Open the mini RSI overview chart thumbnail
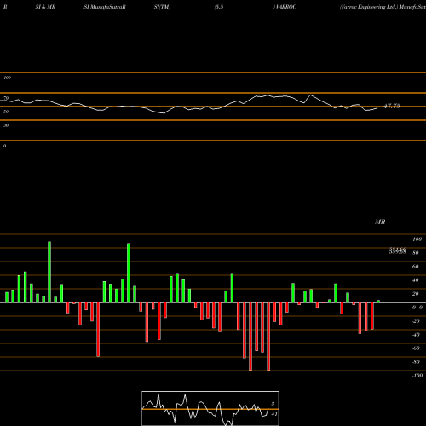This screenshot has height=426, width=426. (210, 408)
